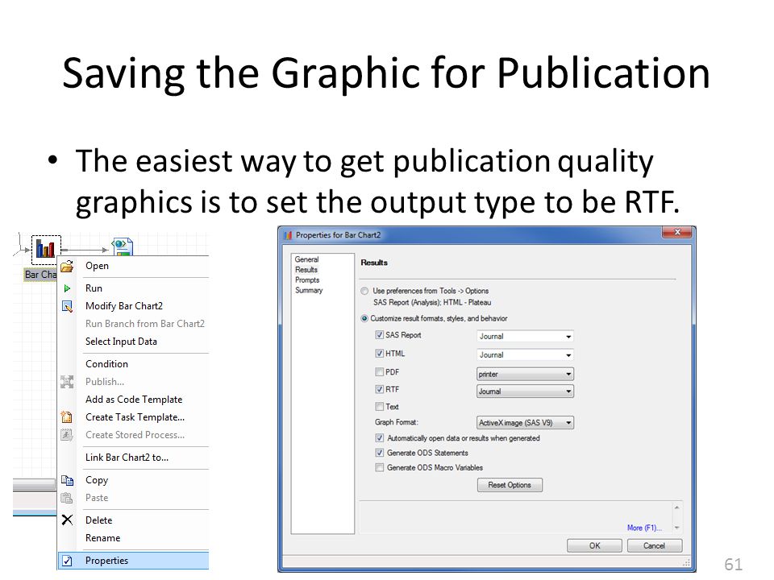
Task: Select Summary in the properties list
Action: pos(309,291)
